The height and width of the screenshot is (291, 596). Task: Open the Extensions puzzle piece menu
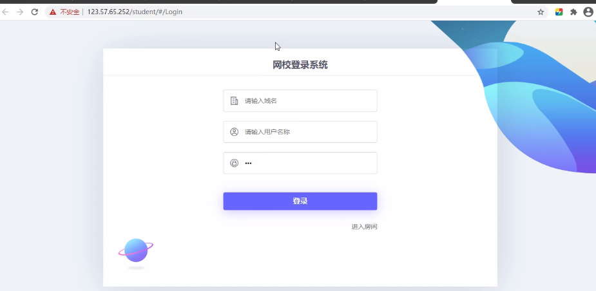573,12
